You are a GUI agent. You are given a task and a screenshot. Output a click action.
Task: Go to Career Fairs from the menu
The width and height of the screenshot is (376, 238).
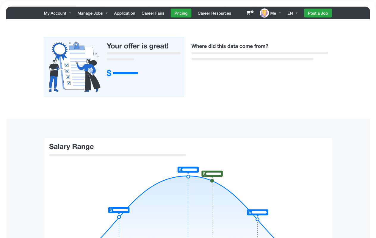click(153, 13)
